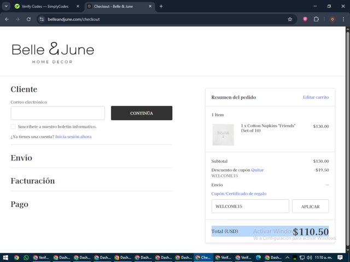Open the notification center icon
The width and height of the screenshot is (350, 262).
(x=340, y=258)
